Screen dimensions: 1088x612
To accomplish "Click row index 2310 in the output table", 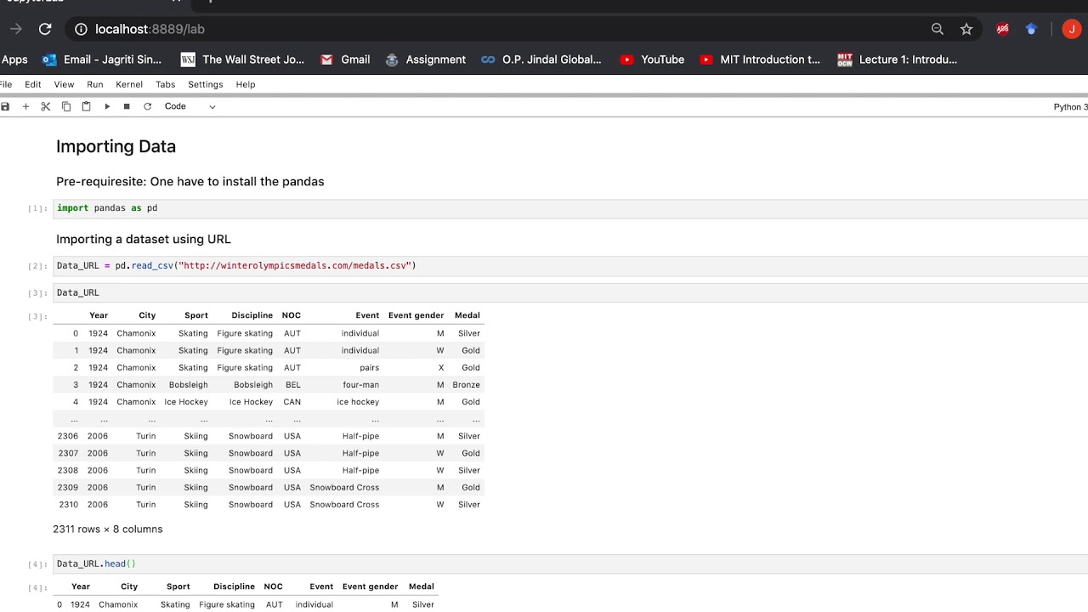I will 68,505.
